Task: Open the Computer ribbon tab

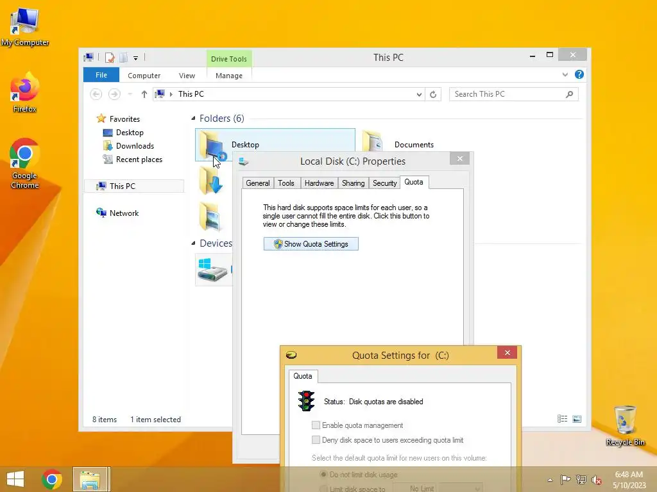Action: pyautogui.click(x=144, y=76)
